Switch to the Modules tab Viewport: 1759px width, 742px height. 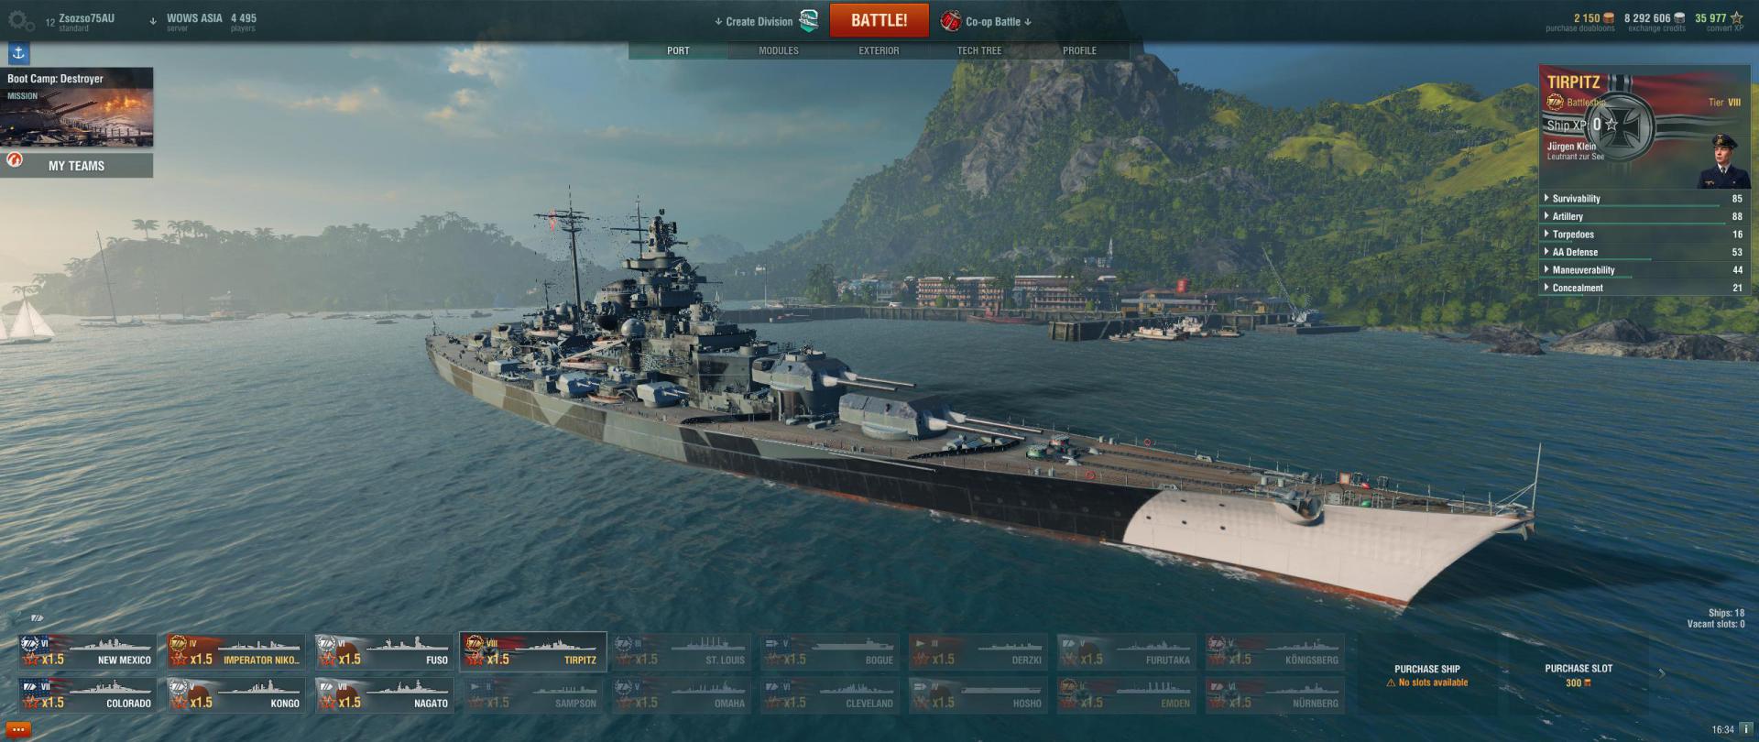coord(778,50)
